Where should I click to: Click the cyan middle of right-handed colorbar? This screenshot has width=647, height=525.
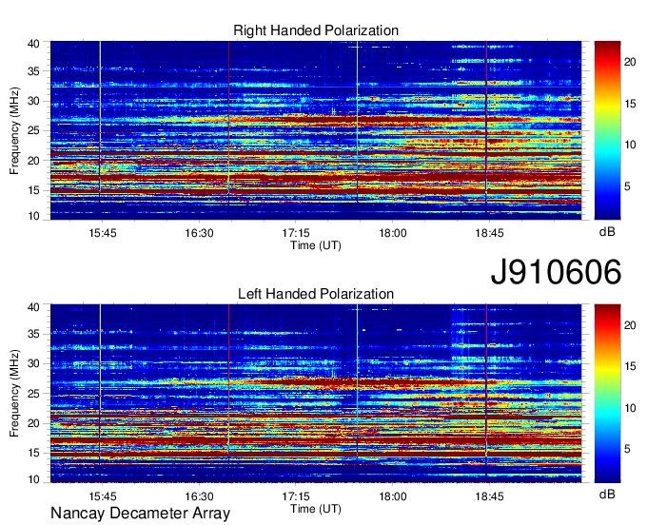pyautogui.click(x=607, y=152)
